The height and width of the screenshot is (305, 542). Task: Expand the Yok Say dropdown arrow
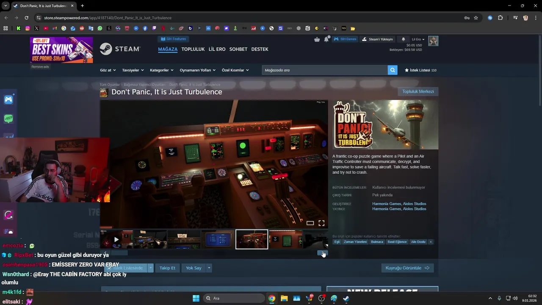click(x=209, y=268)
